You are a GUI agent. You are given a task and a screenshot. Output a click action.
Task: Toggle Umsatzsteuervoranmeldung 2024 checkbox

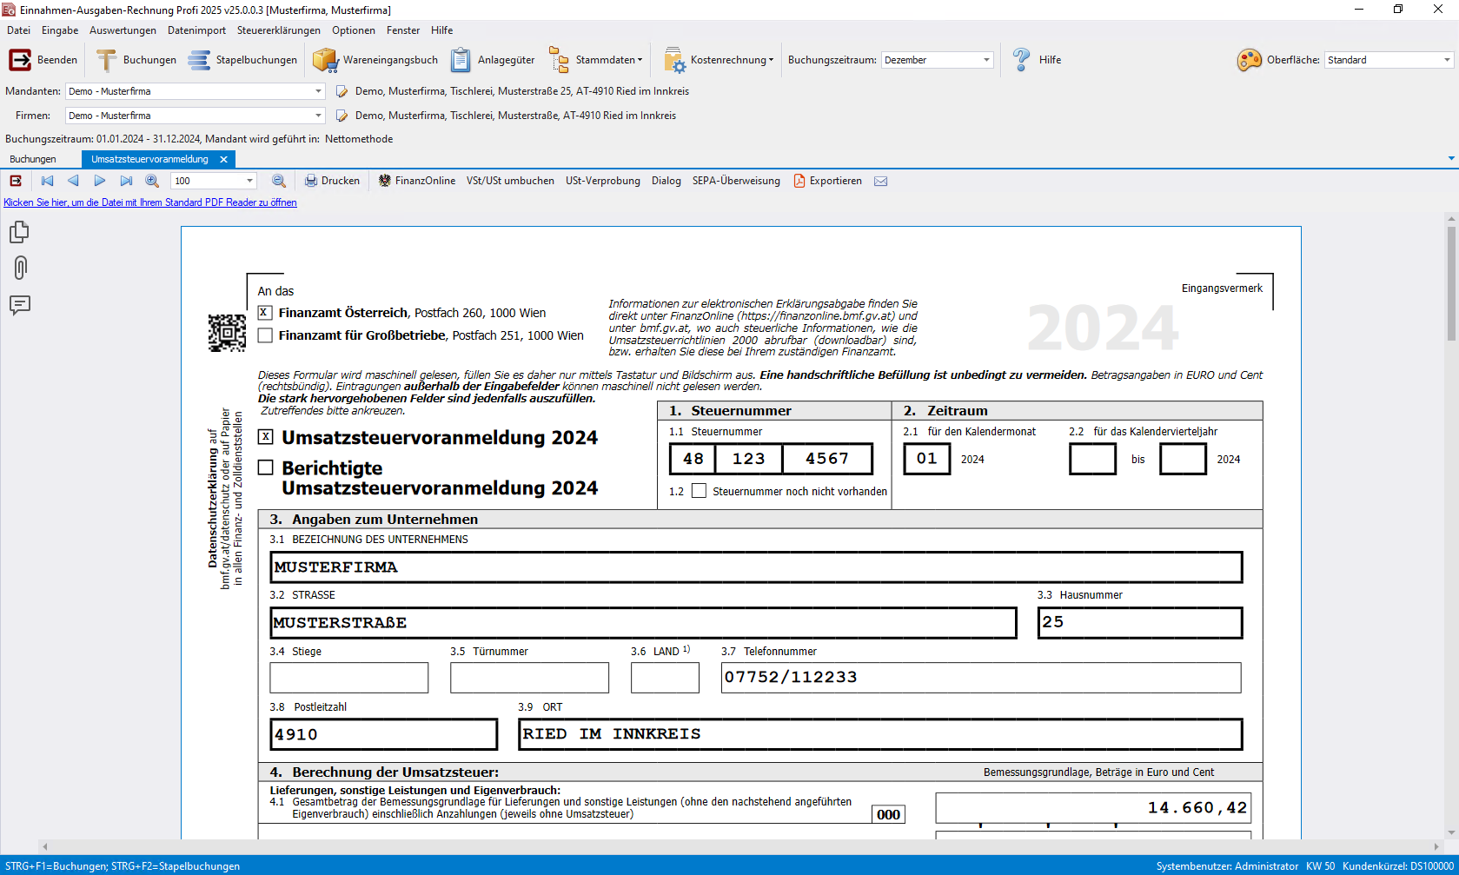point(266,437)
